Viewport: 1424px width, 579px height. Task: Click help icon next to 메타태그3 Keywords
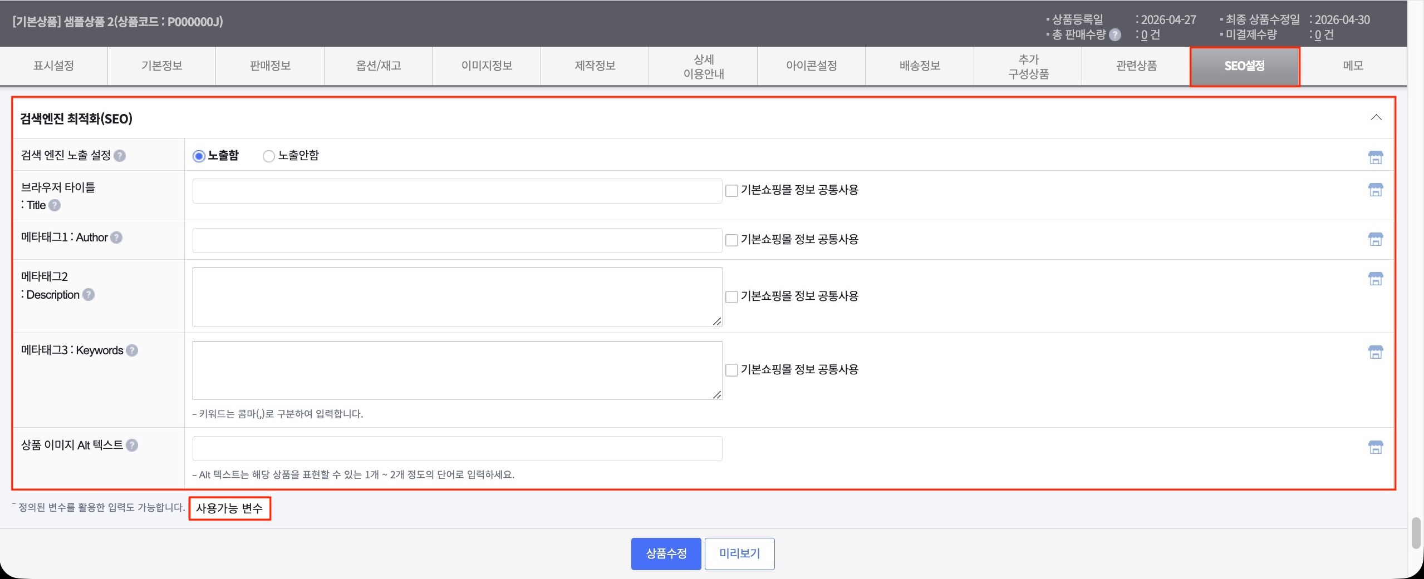[x=132, y=350]
